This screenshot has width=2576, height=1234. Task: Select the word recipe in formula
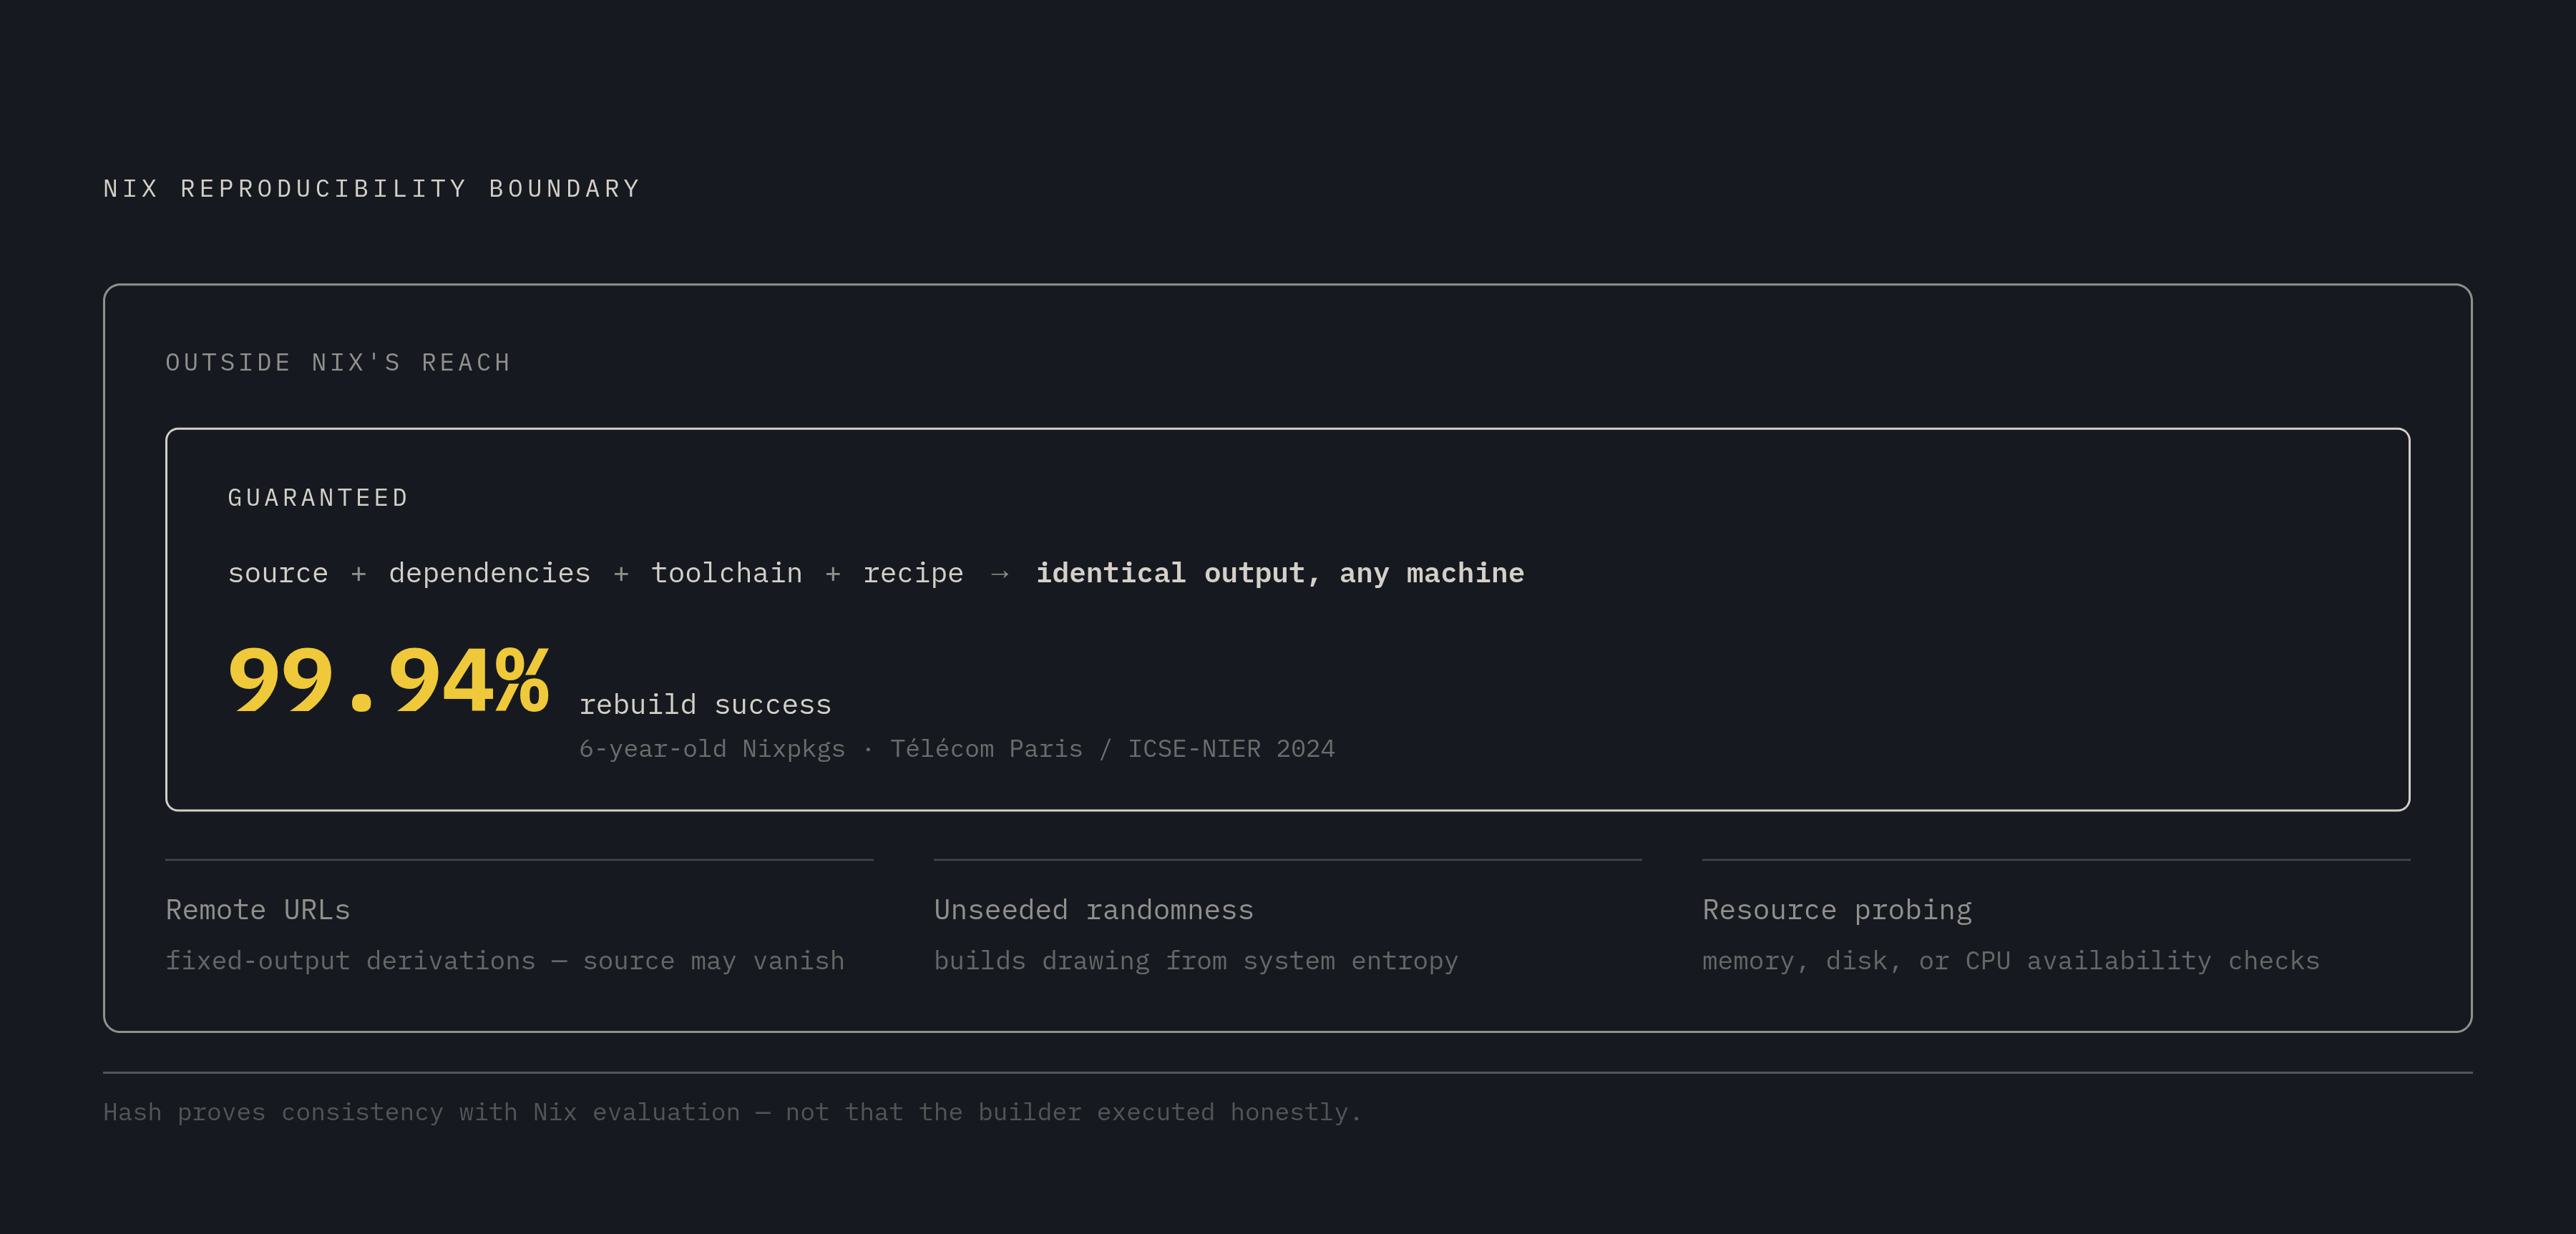(913, 573)
